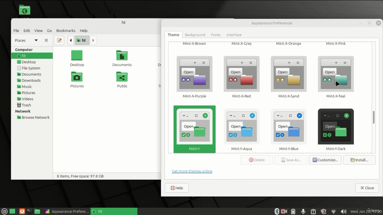Switch to the Theme tab
383x215 pixels.
coord(173,35)
